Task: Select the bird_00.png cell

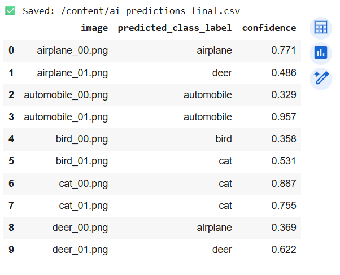Action: coord(82,139)
